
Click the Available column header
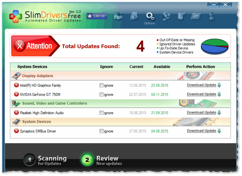click(x=162, y=67)
